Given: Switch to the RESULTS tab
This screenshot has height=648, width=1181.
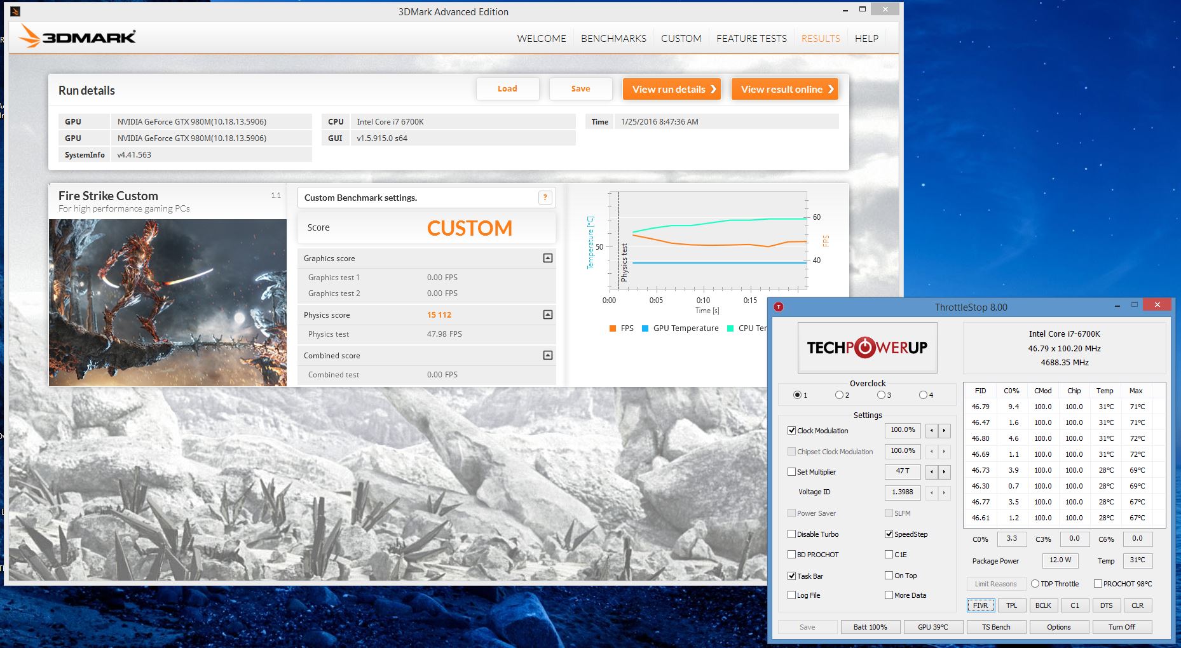Looking at the screenshot, I should click(x=821, y=39).
